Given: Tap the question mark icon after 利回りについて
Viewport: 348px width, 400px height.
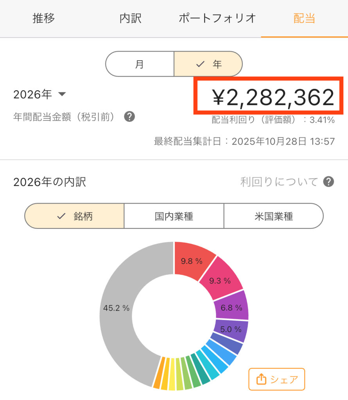Looking at the screenshot, I should [x=328, y=182].
